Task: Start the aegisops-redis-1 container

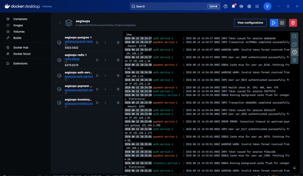Action: pos(97,60)
